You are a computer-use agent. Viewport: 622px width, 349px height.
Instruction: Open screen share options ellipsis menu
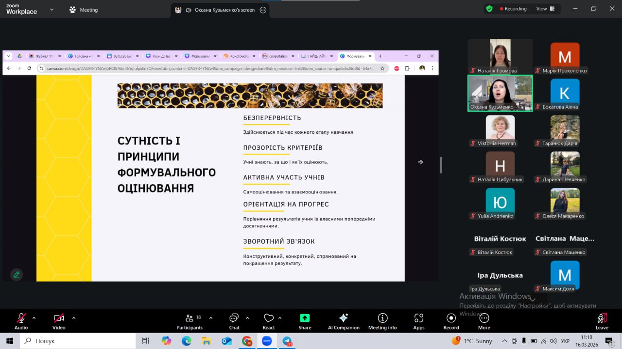point(263,10)
